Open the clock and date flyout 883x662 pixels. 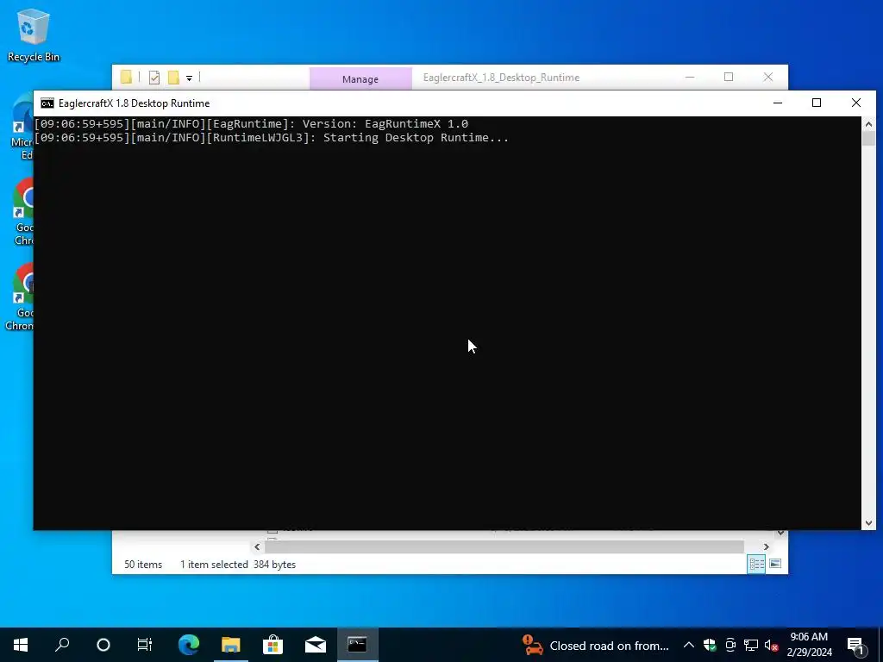809,645
